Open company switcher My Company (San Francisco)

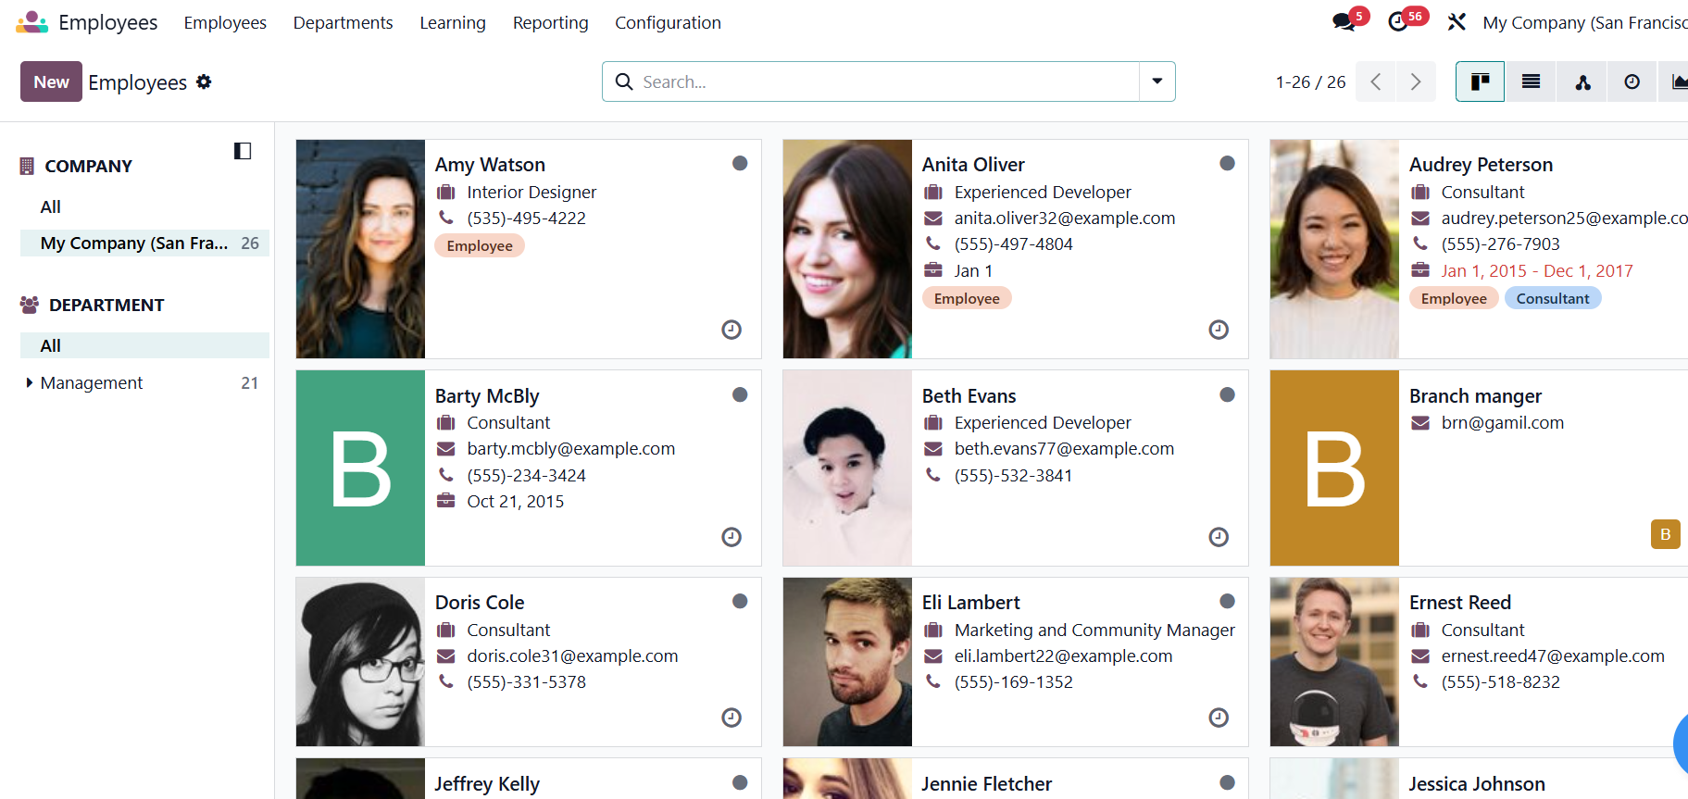click(x=1585, y=22)
